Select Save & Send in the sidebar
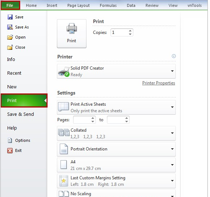Viewport: 210px width, 197px height. click(21, 114)
